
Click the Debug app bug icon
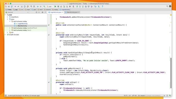point(58,7)
